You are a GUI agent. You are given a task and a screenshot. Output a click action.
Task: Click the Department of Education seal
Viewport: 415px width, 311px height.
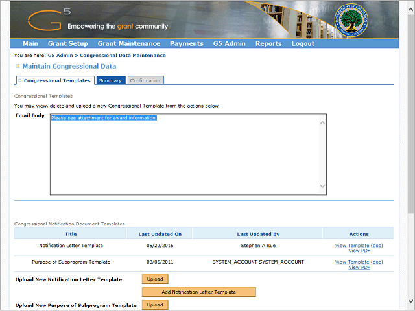[x=351, y=20]
